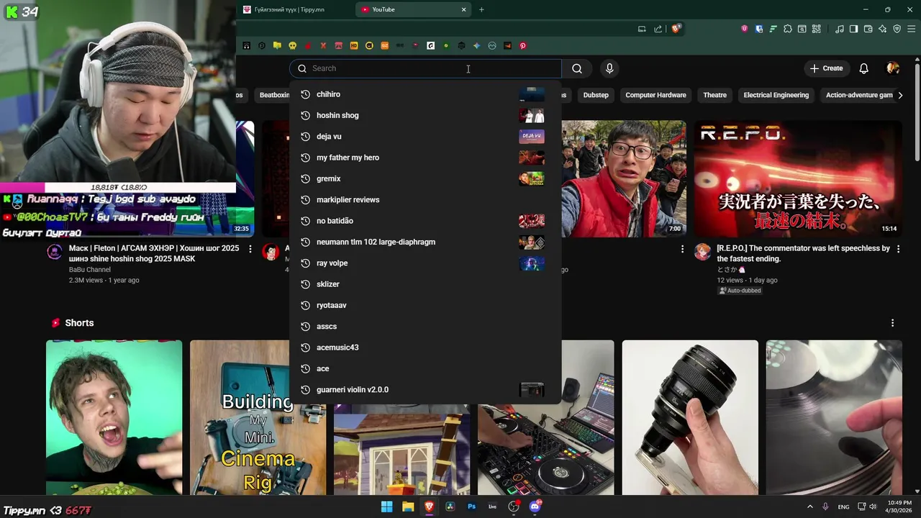The image size is (921, 518).
Task: Click the share icon in address bar
Action: click(658, 29)
